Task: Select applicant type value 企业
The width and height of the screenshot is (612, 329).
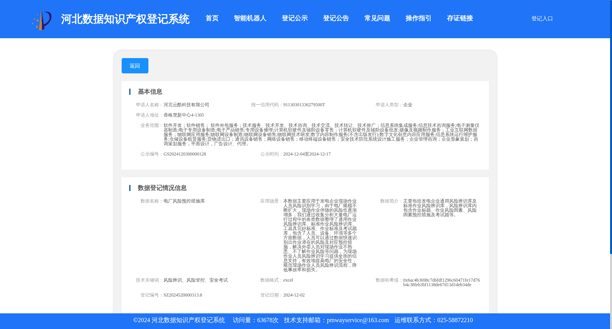Action: [408, 105]
